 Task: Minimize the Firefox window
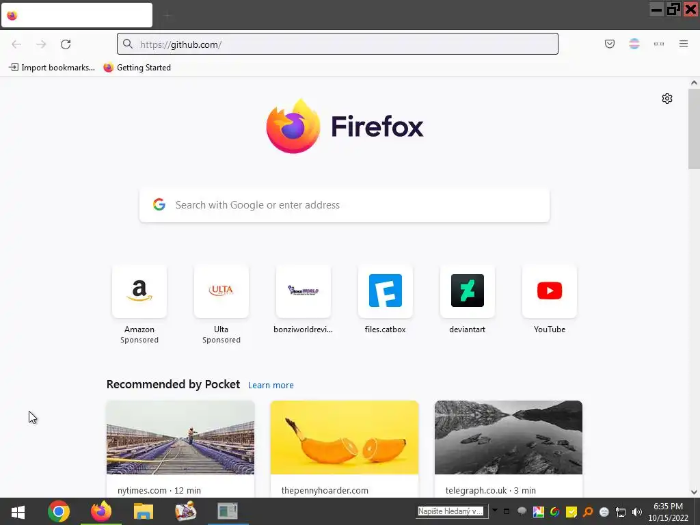[x=657, y=10]
